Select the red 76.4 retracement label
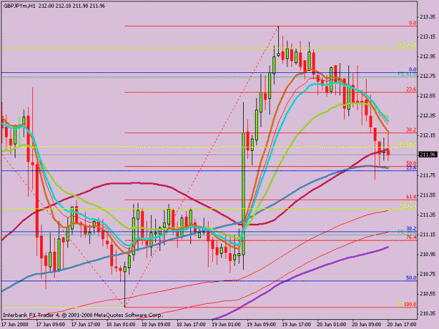The image size is (439, 329). click(x=412, y=237)
